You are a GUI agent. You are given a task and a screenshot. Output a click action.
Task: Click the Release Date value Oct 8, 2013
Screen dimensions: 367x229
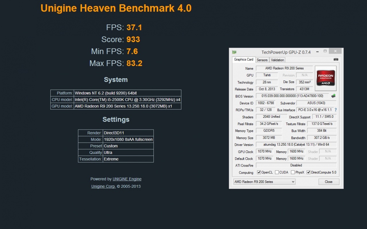click(x=267, y=89)
